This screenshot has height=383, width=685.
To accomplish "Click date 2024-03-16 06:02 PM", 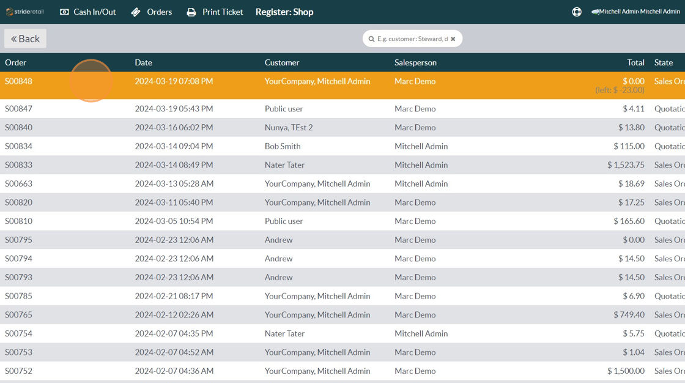I will click(174, 127).
